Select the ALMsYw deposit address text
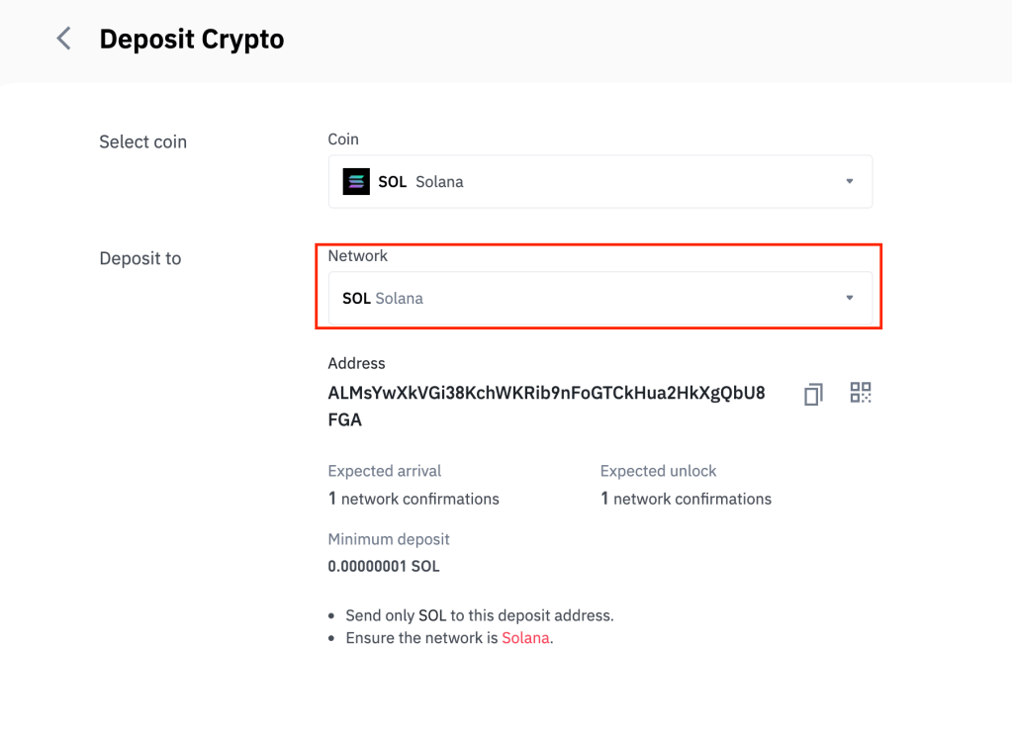1012x743 pixels. [x=545, y=393]
